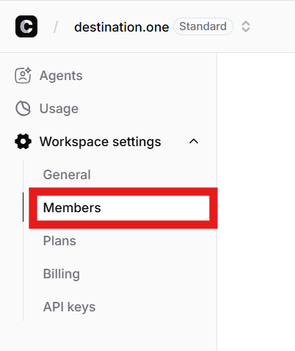Screen dimensions: 295x351
Task: Click empty space beside the Members label
Action: 154,208
